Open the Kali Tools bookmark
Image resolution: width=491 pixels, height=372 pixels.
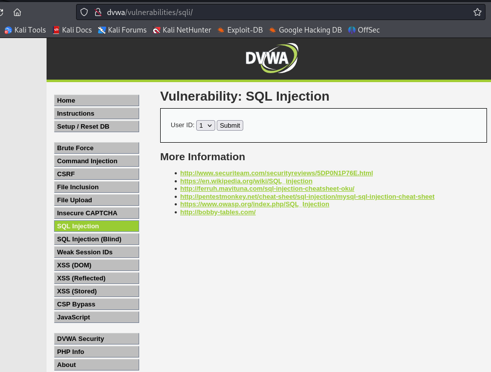(x=25, y=30)
